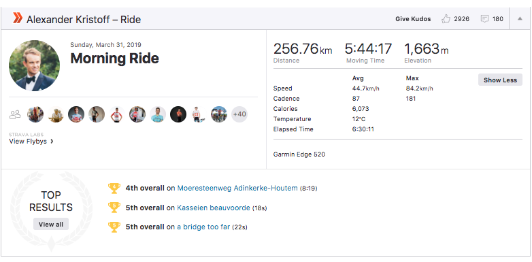This screenshot has height=262, width=532.
Task: Click the orange Strava chevron logo
Action: [x=18, y=18]
